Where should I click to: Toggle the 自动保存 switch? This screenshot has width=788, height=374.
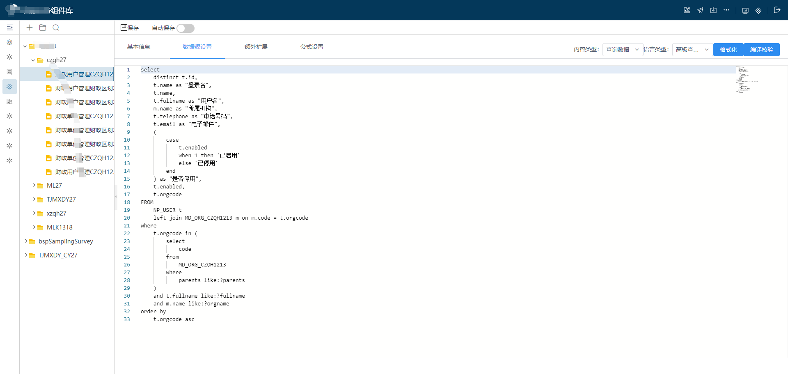[186, 28]
